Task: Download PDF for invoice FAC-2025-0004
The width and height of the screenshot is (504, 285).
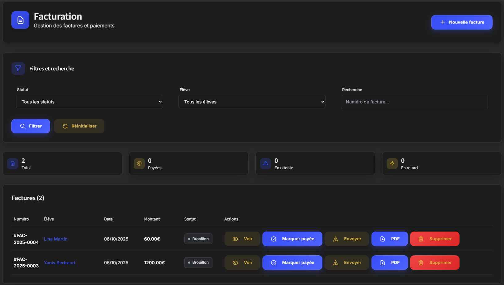Action: 389,239
